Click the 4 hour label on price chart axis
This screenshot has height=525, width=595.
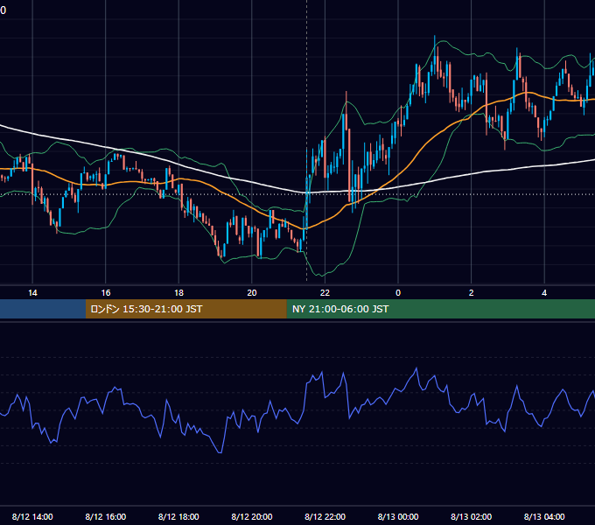click(544, 293)
